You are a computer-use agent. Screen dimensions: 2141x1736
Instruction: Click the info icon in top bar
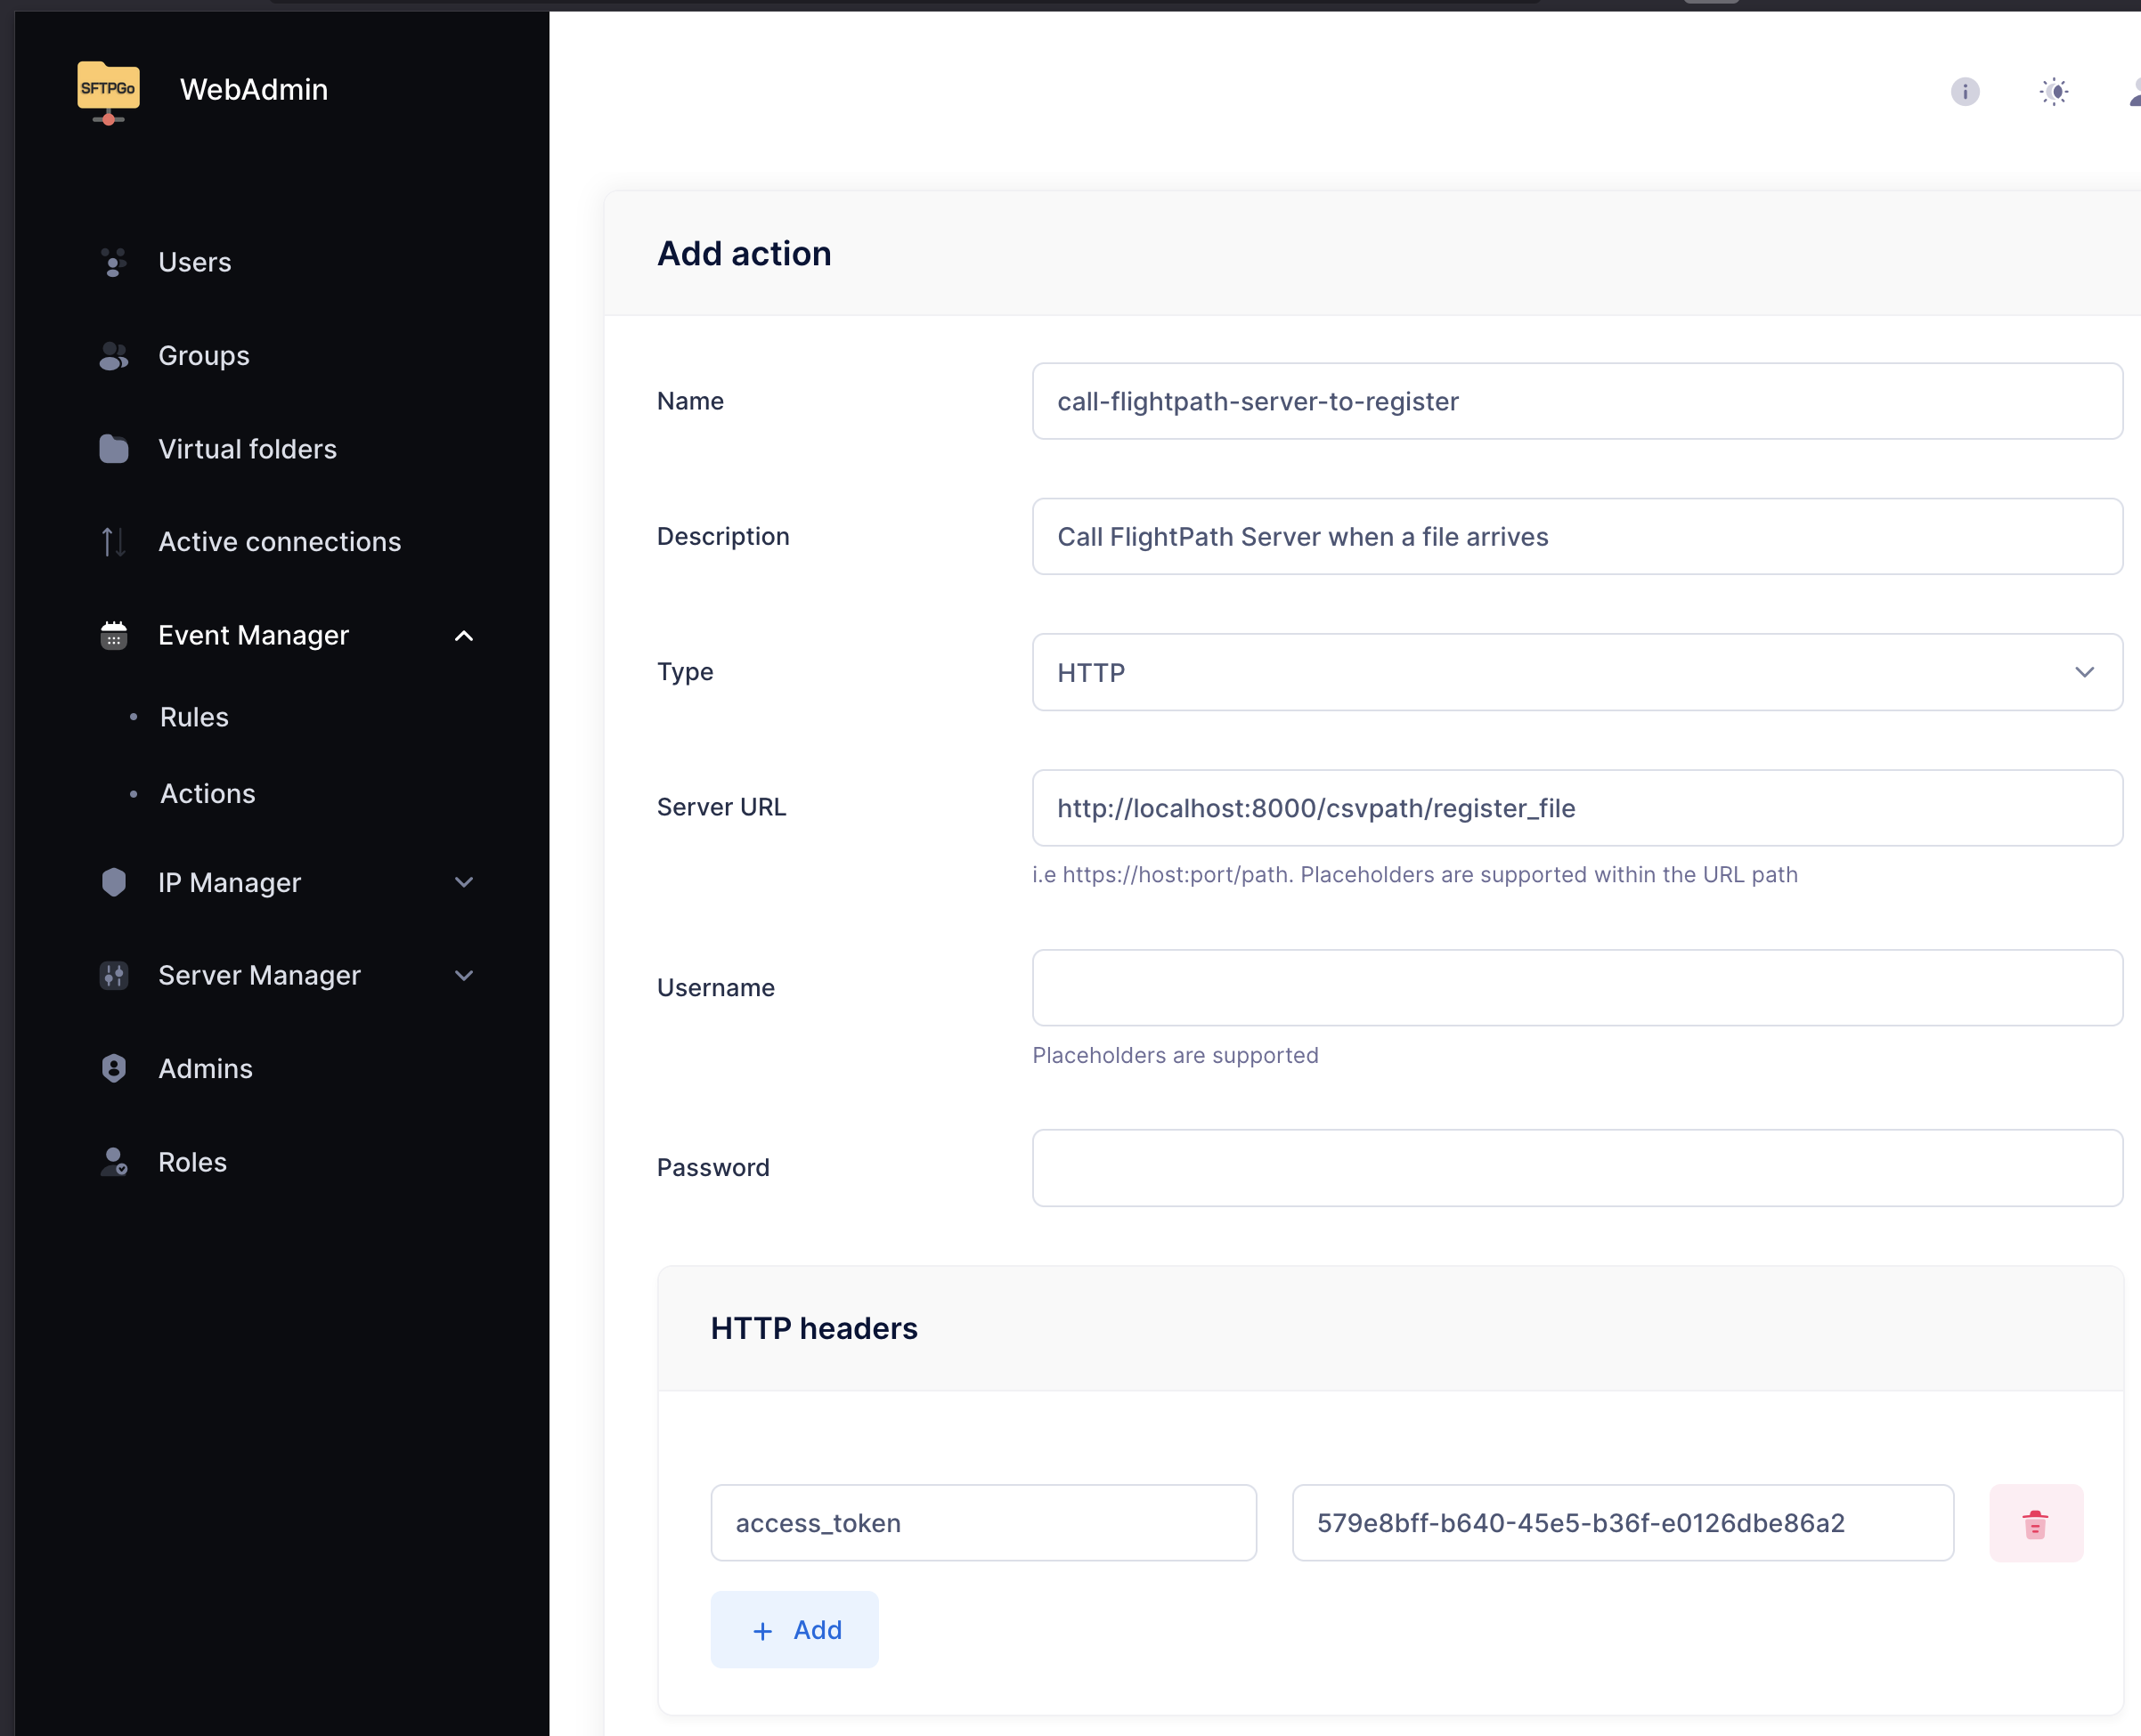1964,92
